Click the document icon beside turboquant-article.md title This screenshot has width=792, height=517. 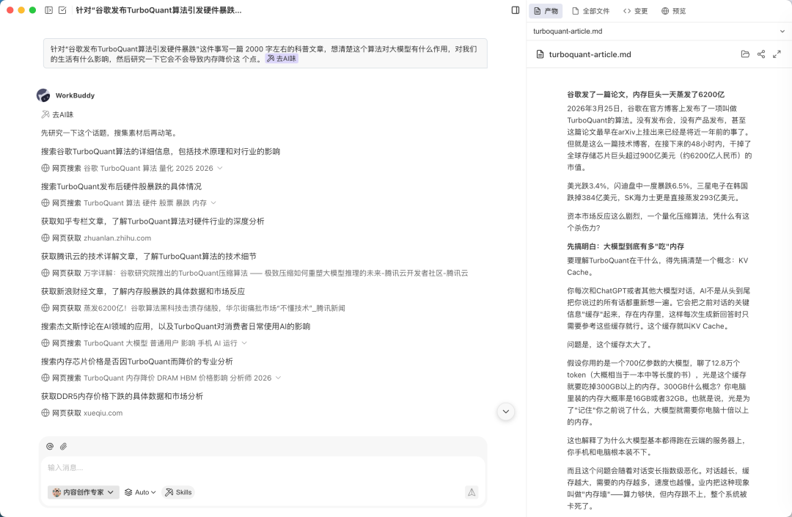540,54
